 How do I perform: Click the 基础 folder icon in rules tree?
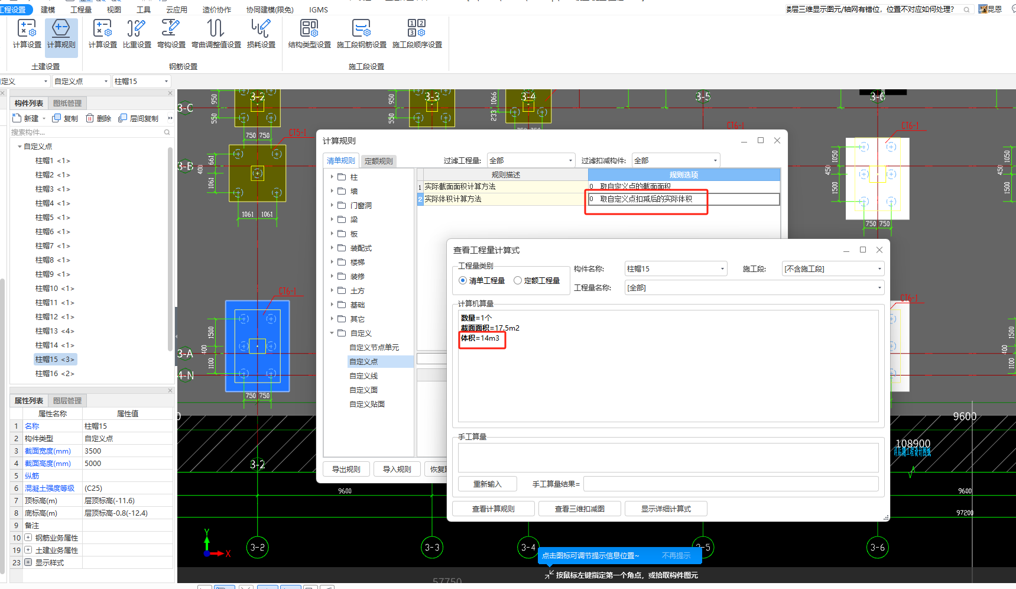342,305
